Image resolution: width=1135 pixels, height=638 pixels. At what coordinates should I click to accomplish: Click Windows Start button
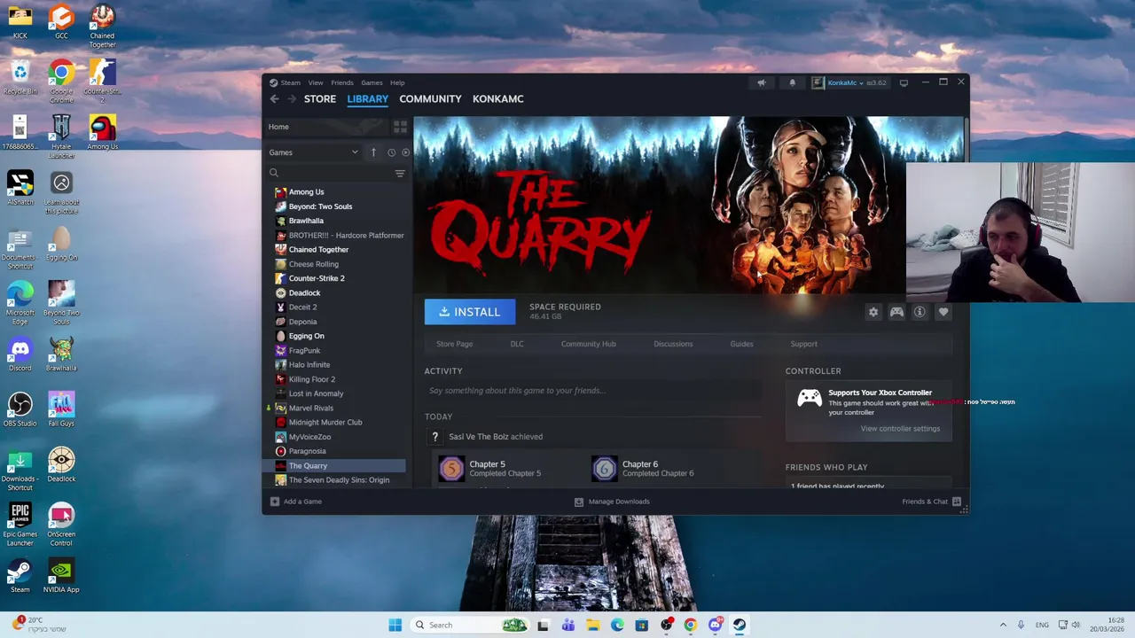395,625
